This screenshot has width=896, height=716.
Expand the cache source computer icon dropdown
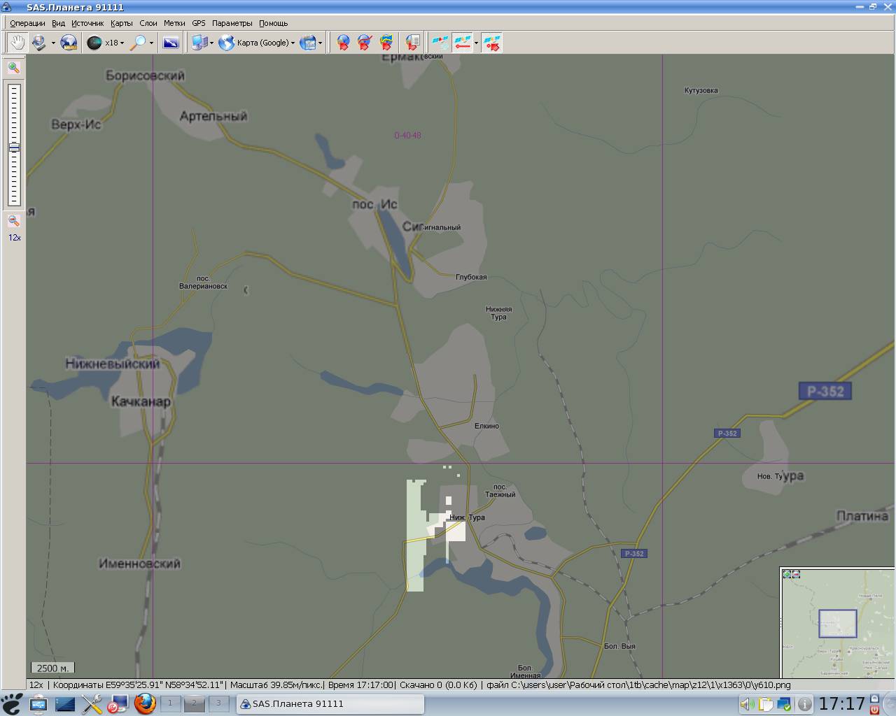(x=212, y=43)
